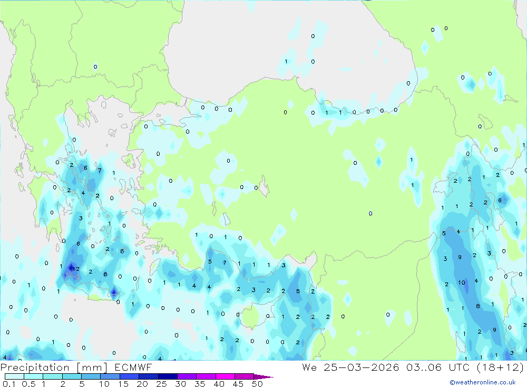The height and width of the screenshot is (387, 527).
Task: Select the "15" legend scale label
Action: (x=123, y=384)
